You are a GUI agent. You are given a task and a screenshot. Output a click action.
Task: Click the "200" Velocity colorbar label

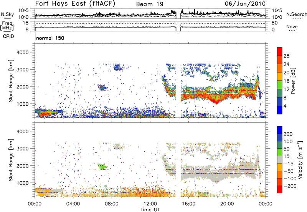point(288,134)
